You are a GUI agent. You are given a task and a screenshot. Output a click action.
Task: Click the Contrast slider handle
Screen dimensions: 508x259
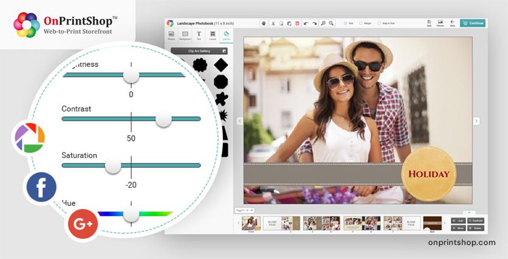pos(163,119)
